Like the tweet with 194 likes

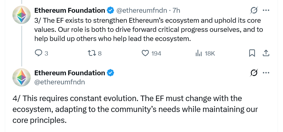(x=146, y=53)
